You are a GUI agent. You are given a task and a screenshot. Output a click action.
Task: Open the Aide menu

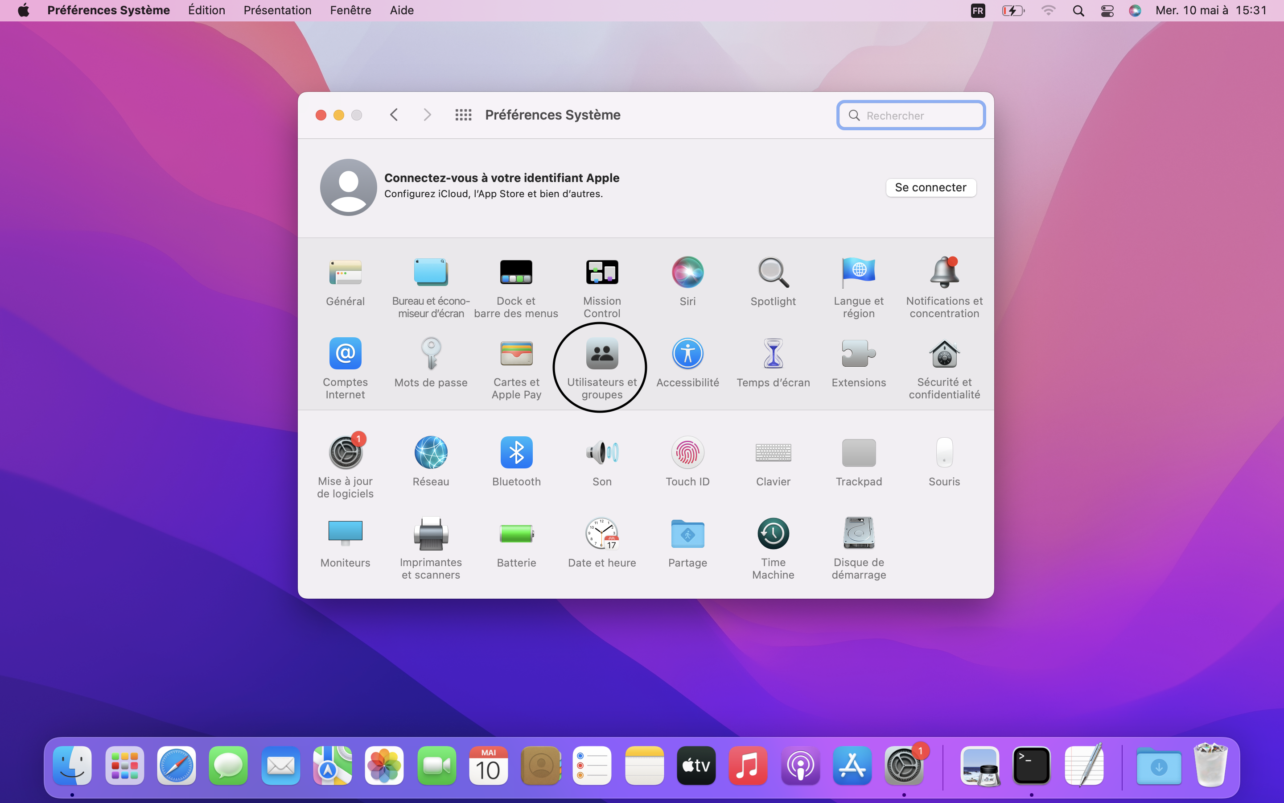tap(402, 11)
